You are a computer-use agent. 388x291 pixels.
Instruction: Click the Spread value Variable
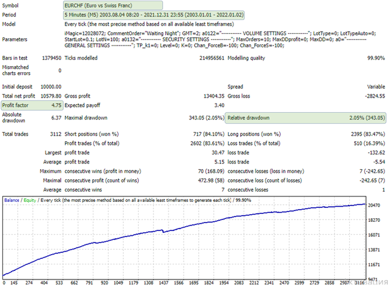pyautogui.click(x=376, y=87)
